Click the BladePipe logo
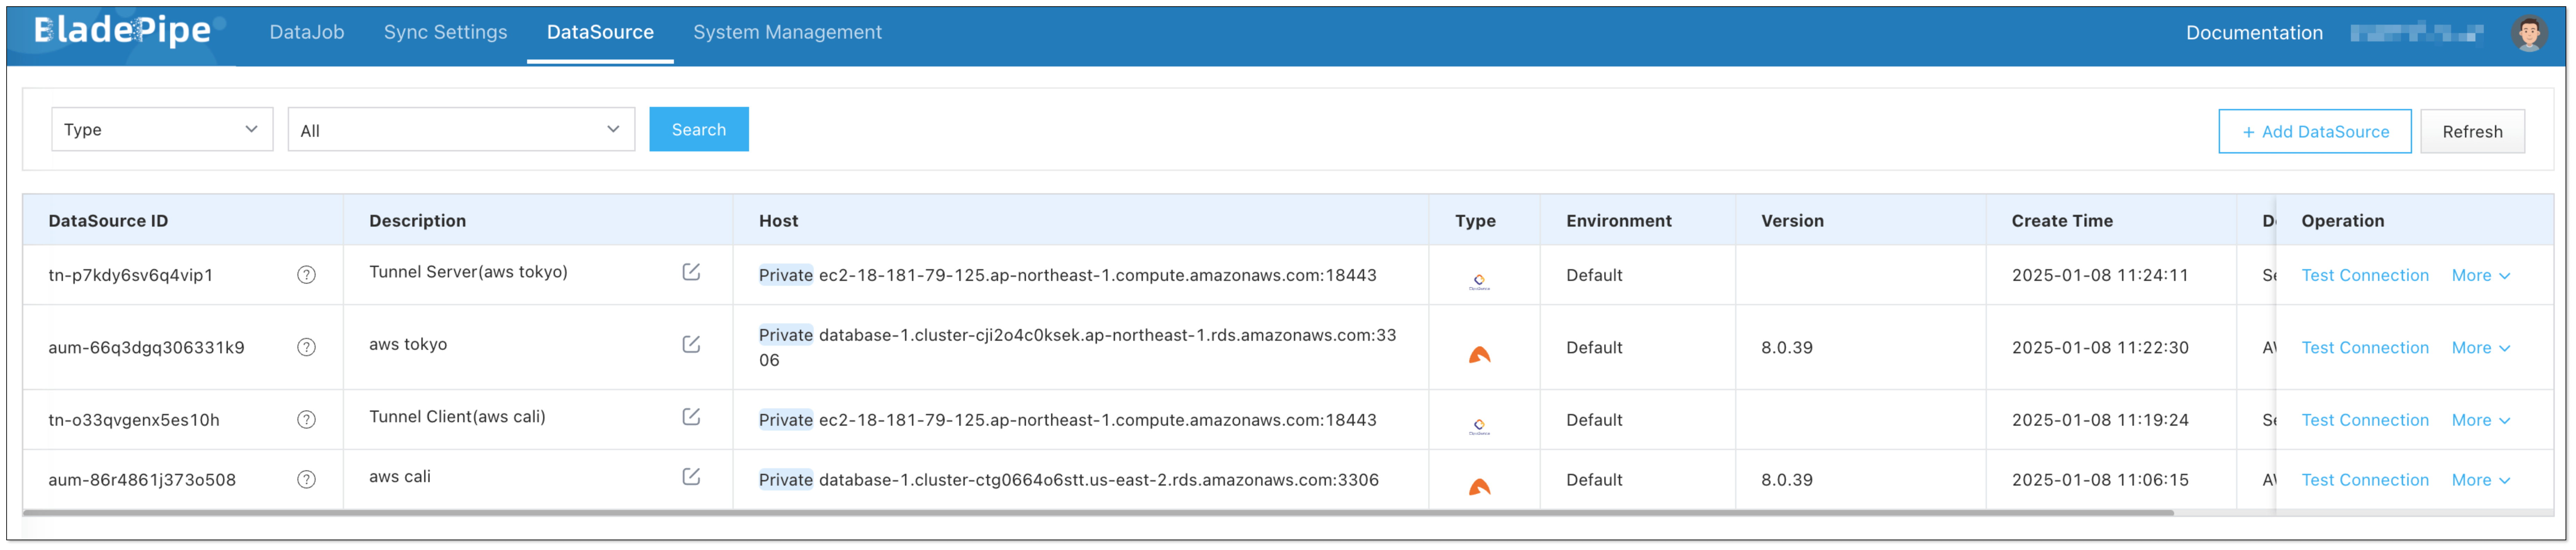Image resolution: width=2576 pixels, height=550 pixels. click(x=120, y=30)
